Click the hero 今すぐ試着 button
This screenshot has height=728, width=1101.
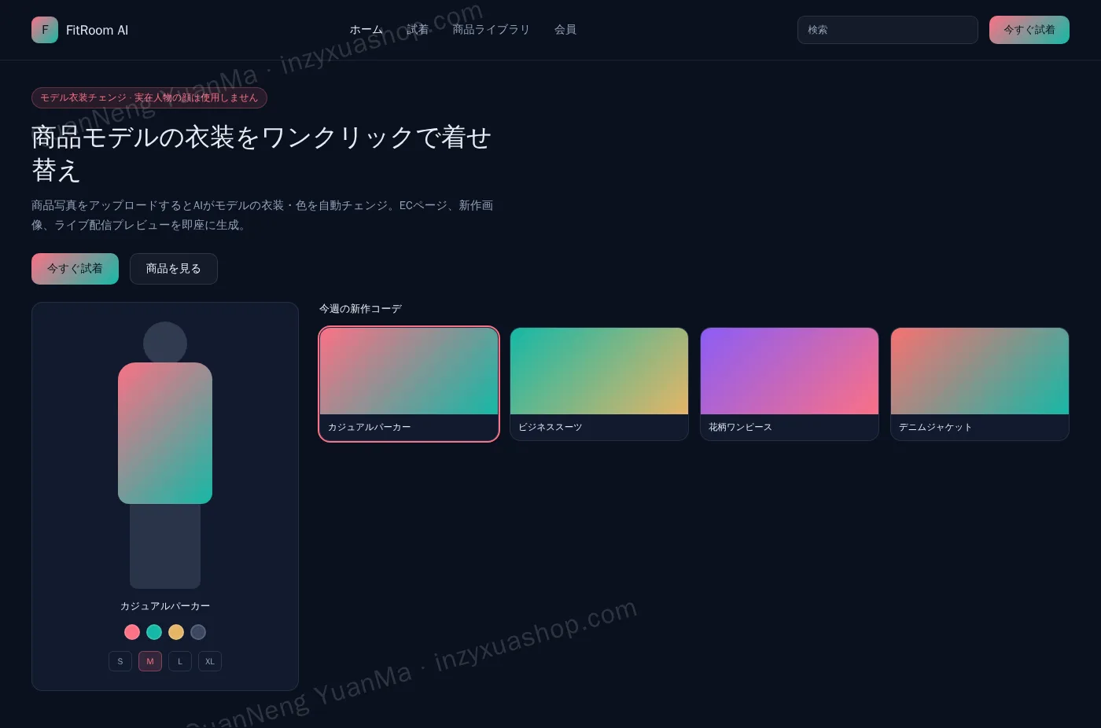(75, 269)
